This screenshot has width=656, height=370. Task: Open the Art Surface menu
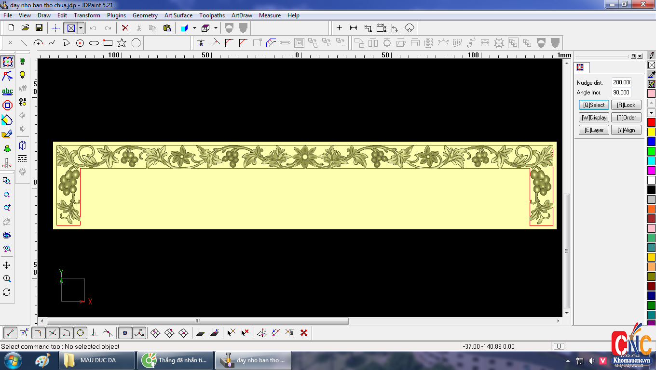click(x=178, y=15)
